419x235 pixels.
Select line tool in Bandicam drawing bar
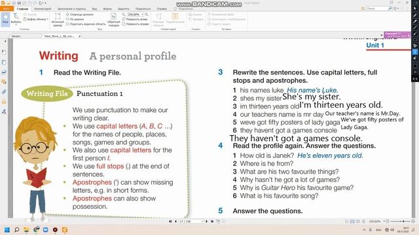point(414,27)
